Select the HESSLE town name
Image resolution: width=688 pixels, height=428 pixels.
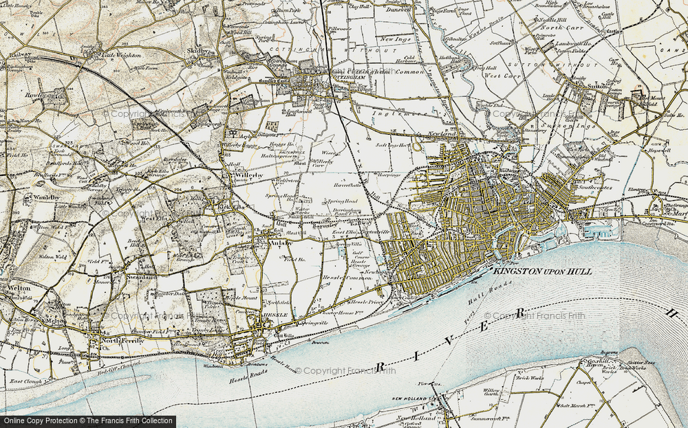tap(275, 315)
